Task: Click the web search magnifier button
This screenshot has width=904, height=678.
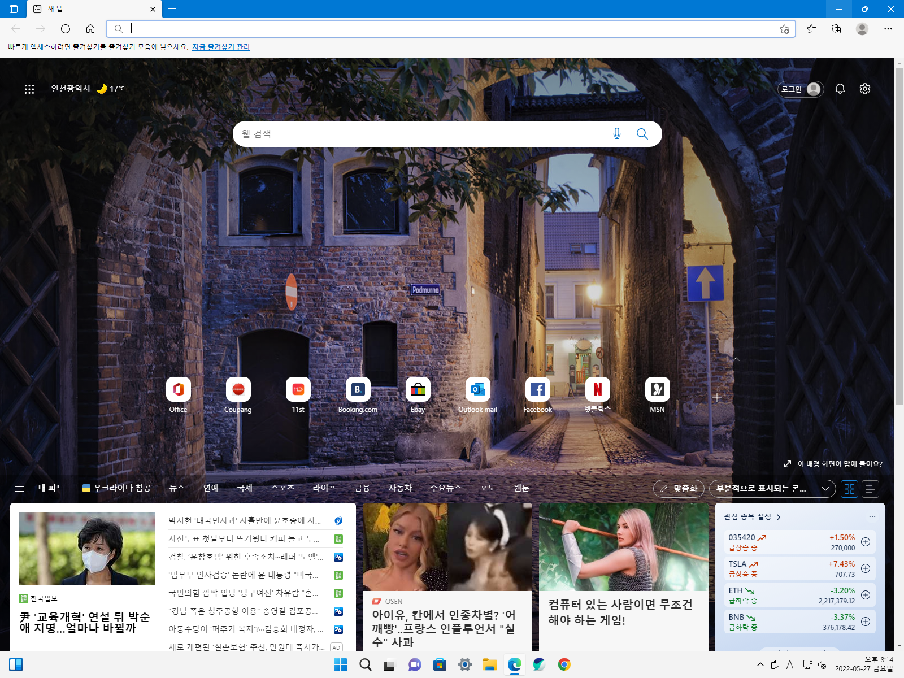Action: click(x=642, y=134)
